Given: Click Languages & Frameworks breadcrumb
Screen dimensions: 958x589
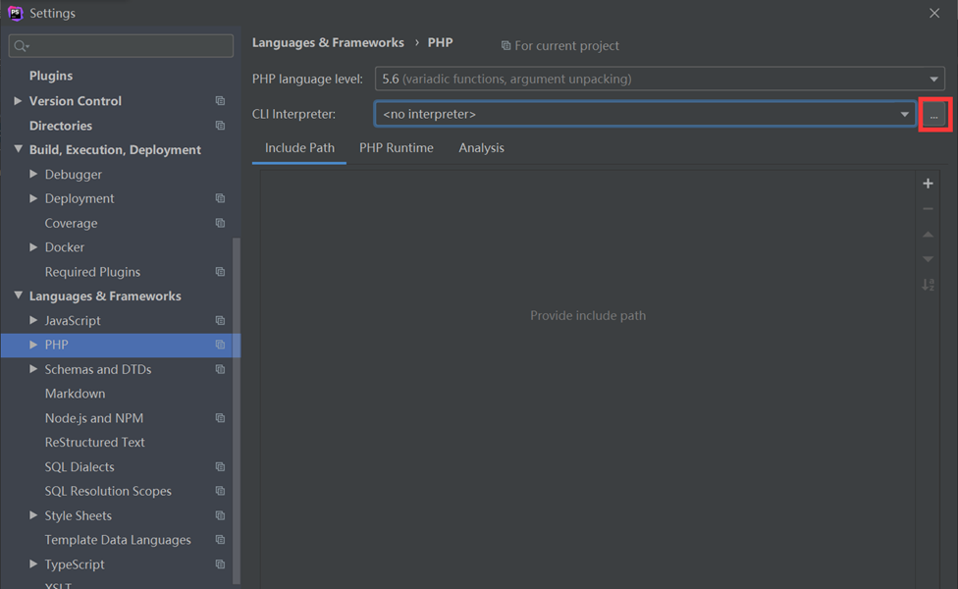Looking at the screenshot, I should 328,43.
